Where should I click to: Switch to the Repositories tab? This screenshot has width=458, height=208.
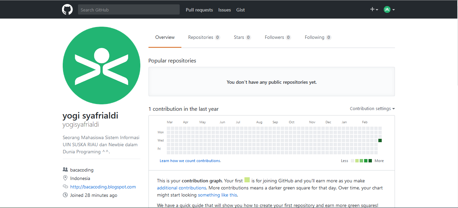[204, 37]
